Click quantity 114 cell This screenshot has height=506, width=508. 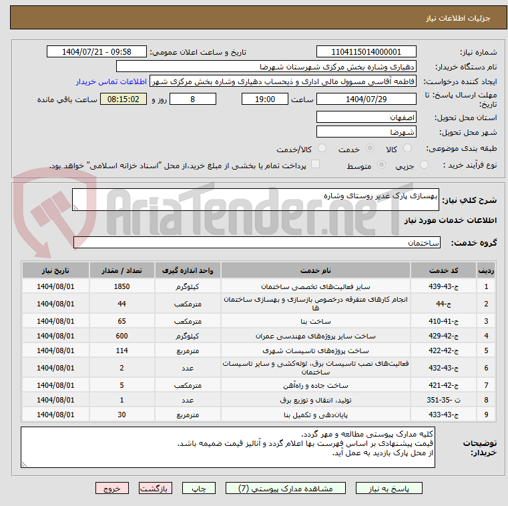point(121,350)
